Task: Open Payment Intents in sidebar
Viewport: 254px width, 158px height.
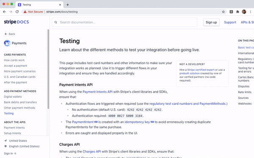Action: click(14, 128)
